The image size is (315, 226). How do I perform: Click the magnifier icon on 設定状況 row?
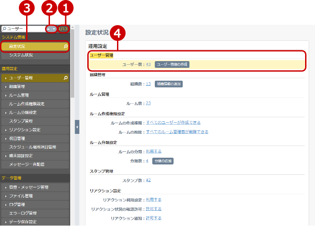point(66,46)
